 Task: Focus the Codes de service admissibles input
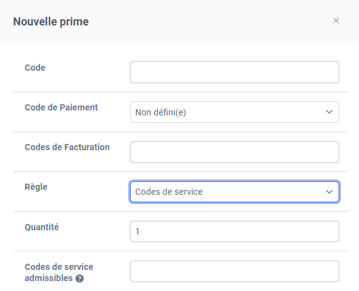click(x=235, y=271)
